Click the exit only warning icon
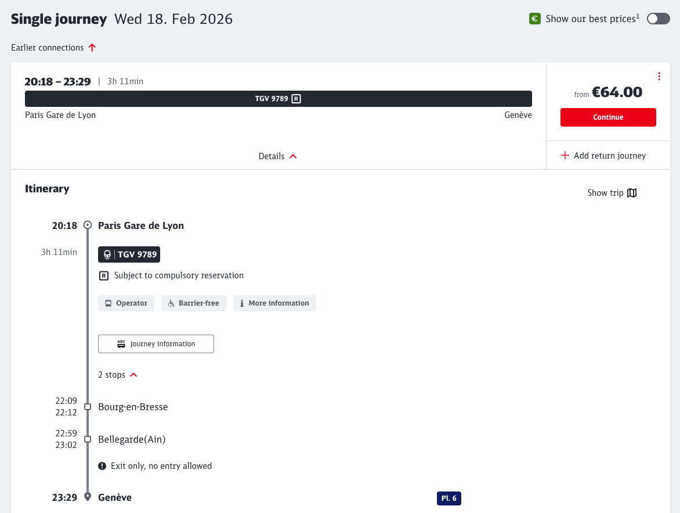The width and height of the screenshot is (680, 513). point(102,466)
